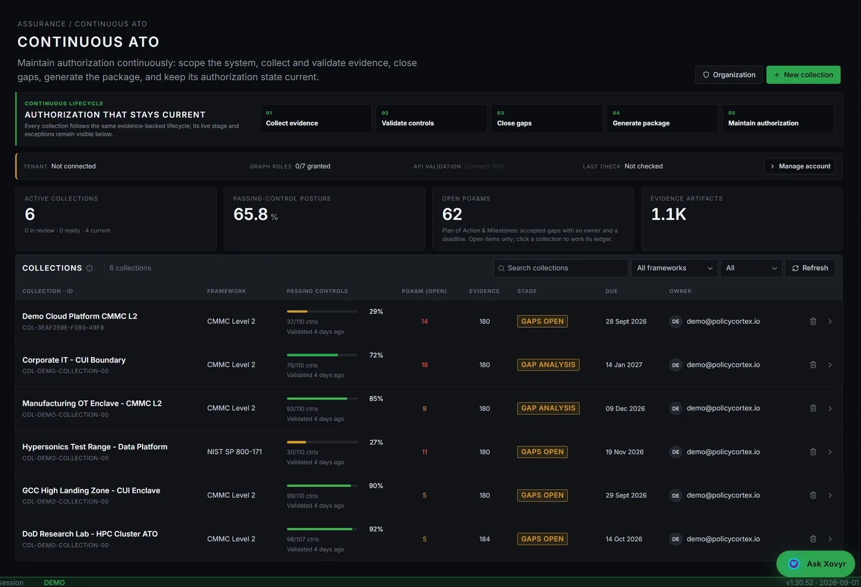The width and height of the screenshot is (861, 587).
Task: Click the Organization button
Action: tap(729, 75)
